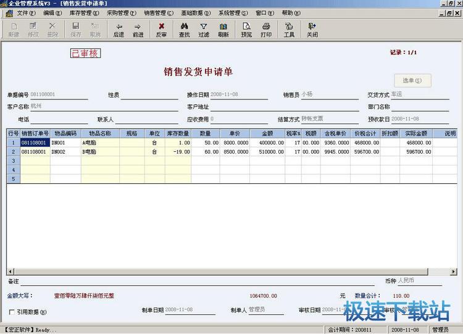The width and height of the screenshot is (463, 334).
Task: Open the 窗口 menu
Action: tap(265, 13)
